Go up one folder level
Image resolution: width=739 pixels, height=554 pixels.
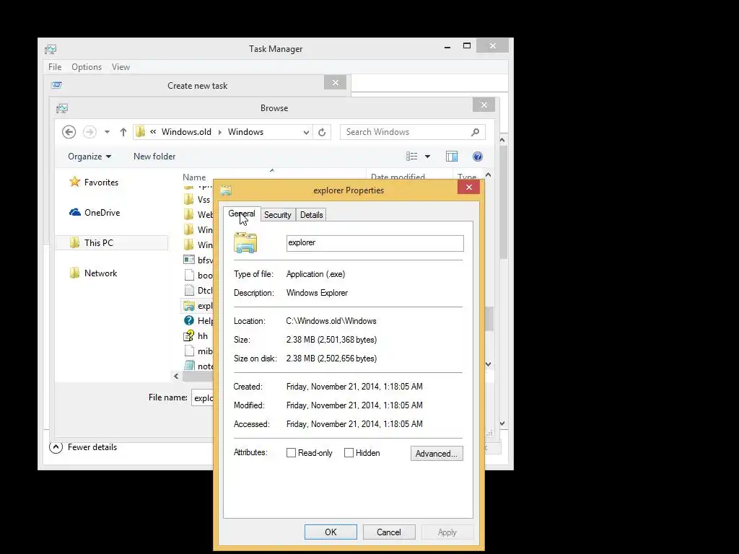pos(123,132)
